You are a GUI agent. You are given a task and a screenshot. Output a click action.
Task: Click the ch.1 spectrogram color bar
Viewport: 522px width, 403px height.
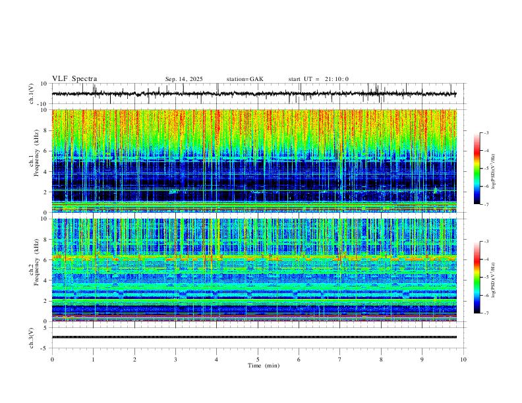point(477,169)
